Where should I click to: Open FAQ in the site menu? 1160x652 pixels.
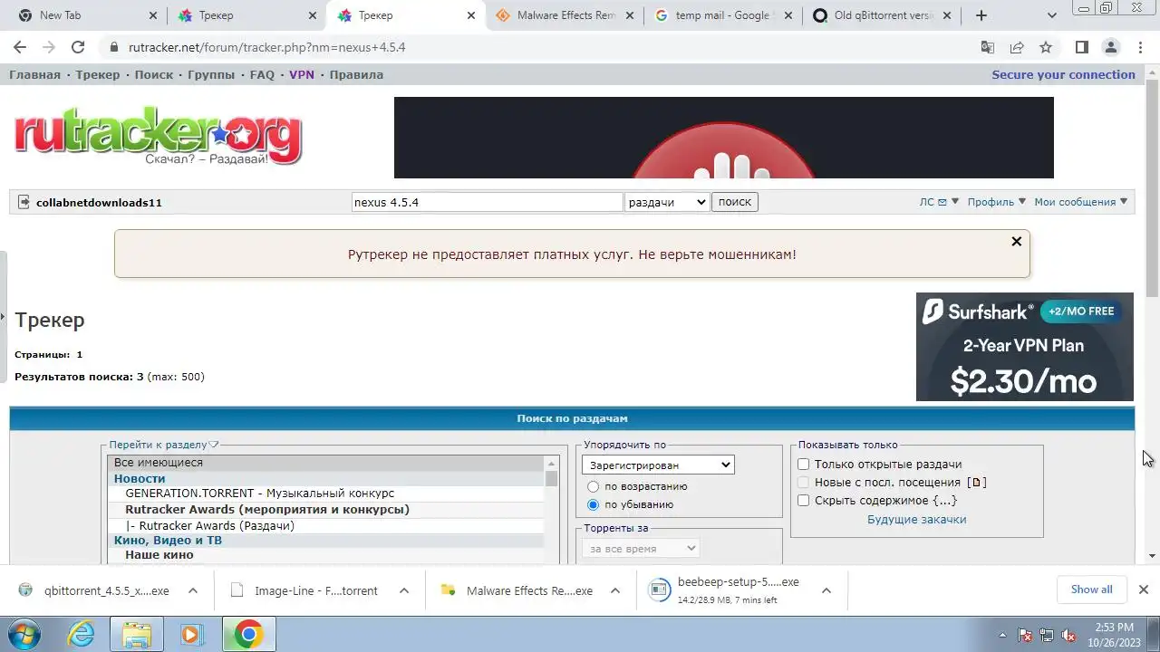(x=262, y=74)
